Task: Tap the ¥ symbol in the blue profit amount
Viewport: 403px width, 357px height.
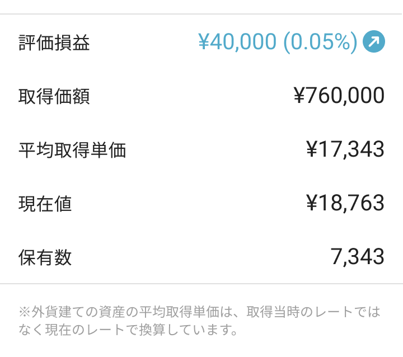Action: [204, 43]
